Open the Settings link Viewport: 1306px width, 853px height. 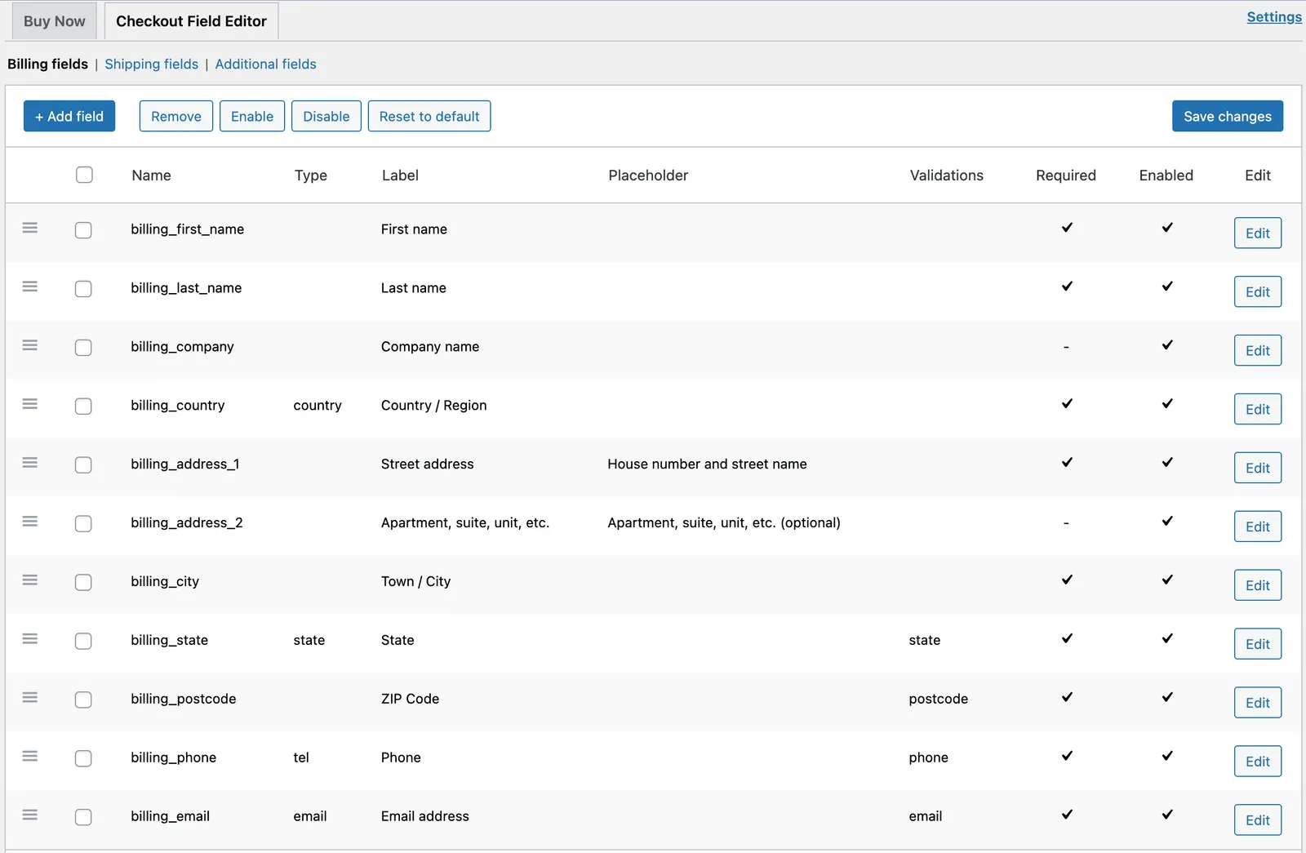pos(1274,17)
